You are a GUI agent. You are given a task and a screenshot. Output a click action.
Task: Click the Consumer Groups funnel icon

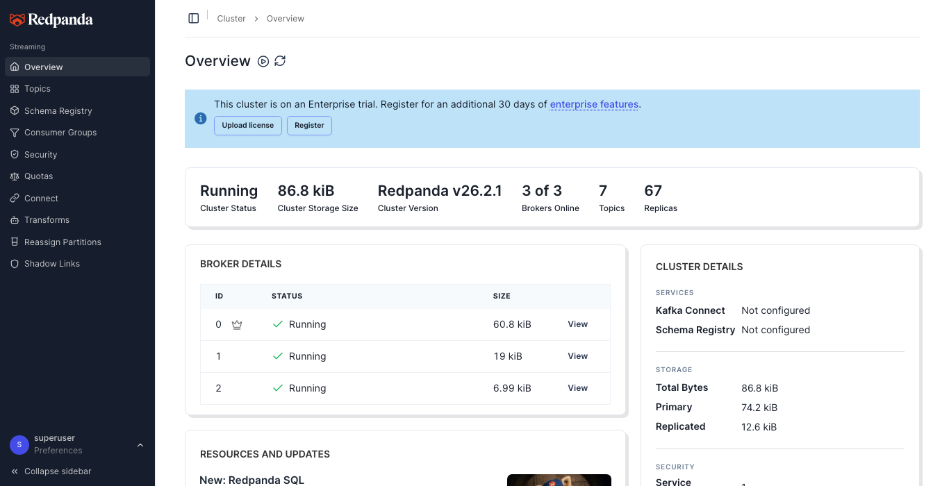pos(15,133)
